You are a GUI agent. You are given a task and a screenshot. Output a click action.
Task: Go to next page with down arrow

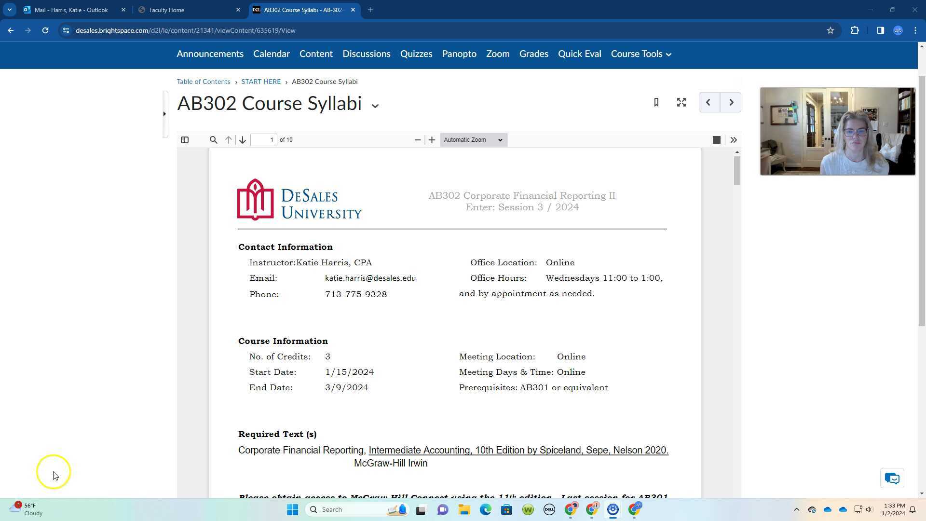[242, 140]
